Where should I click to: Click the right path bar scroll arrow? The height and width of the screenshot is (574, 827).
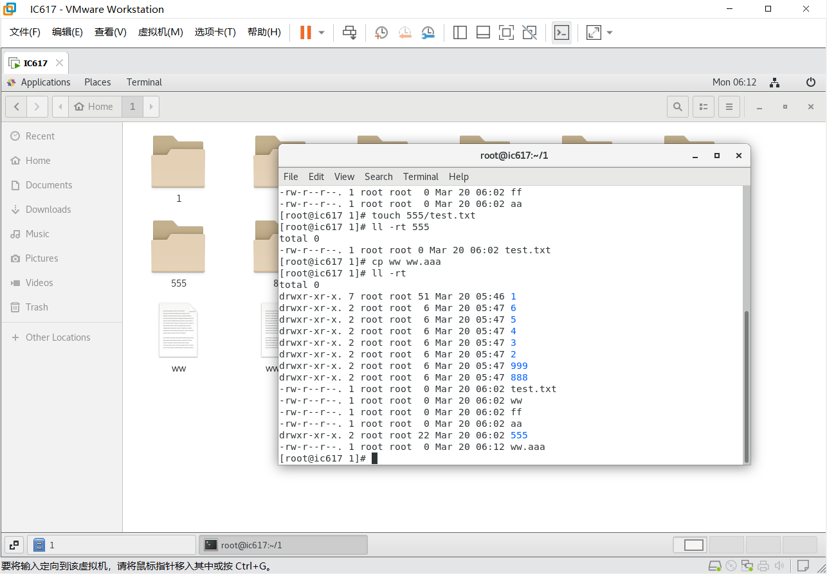(x=152, y=107)
